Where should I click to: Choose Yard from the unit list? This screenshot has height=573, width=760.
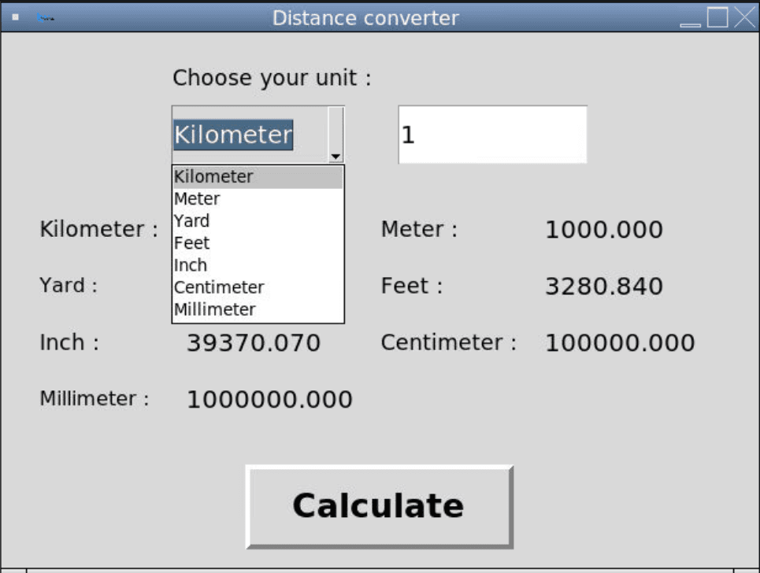pos(258,221)
